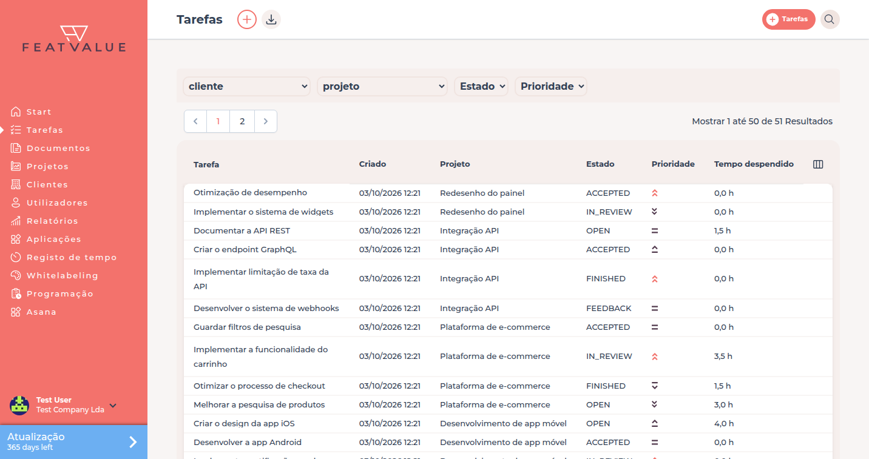Click the 3,5 h time value

tap(723, 357)
